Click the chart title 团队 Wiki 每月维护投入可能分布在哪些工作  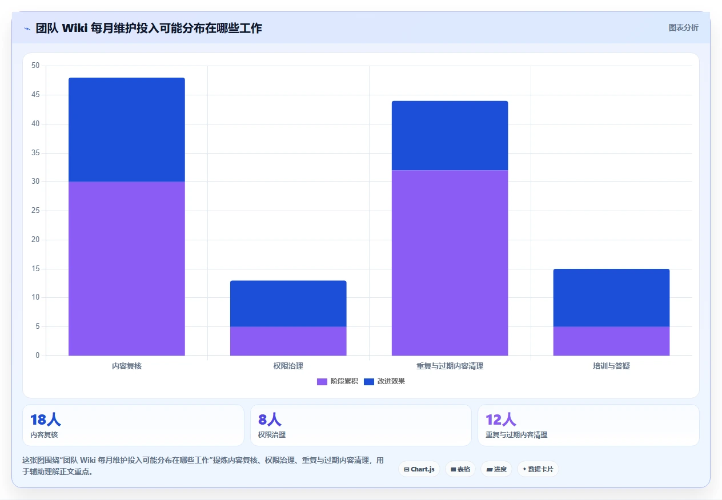149,28
